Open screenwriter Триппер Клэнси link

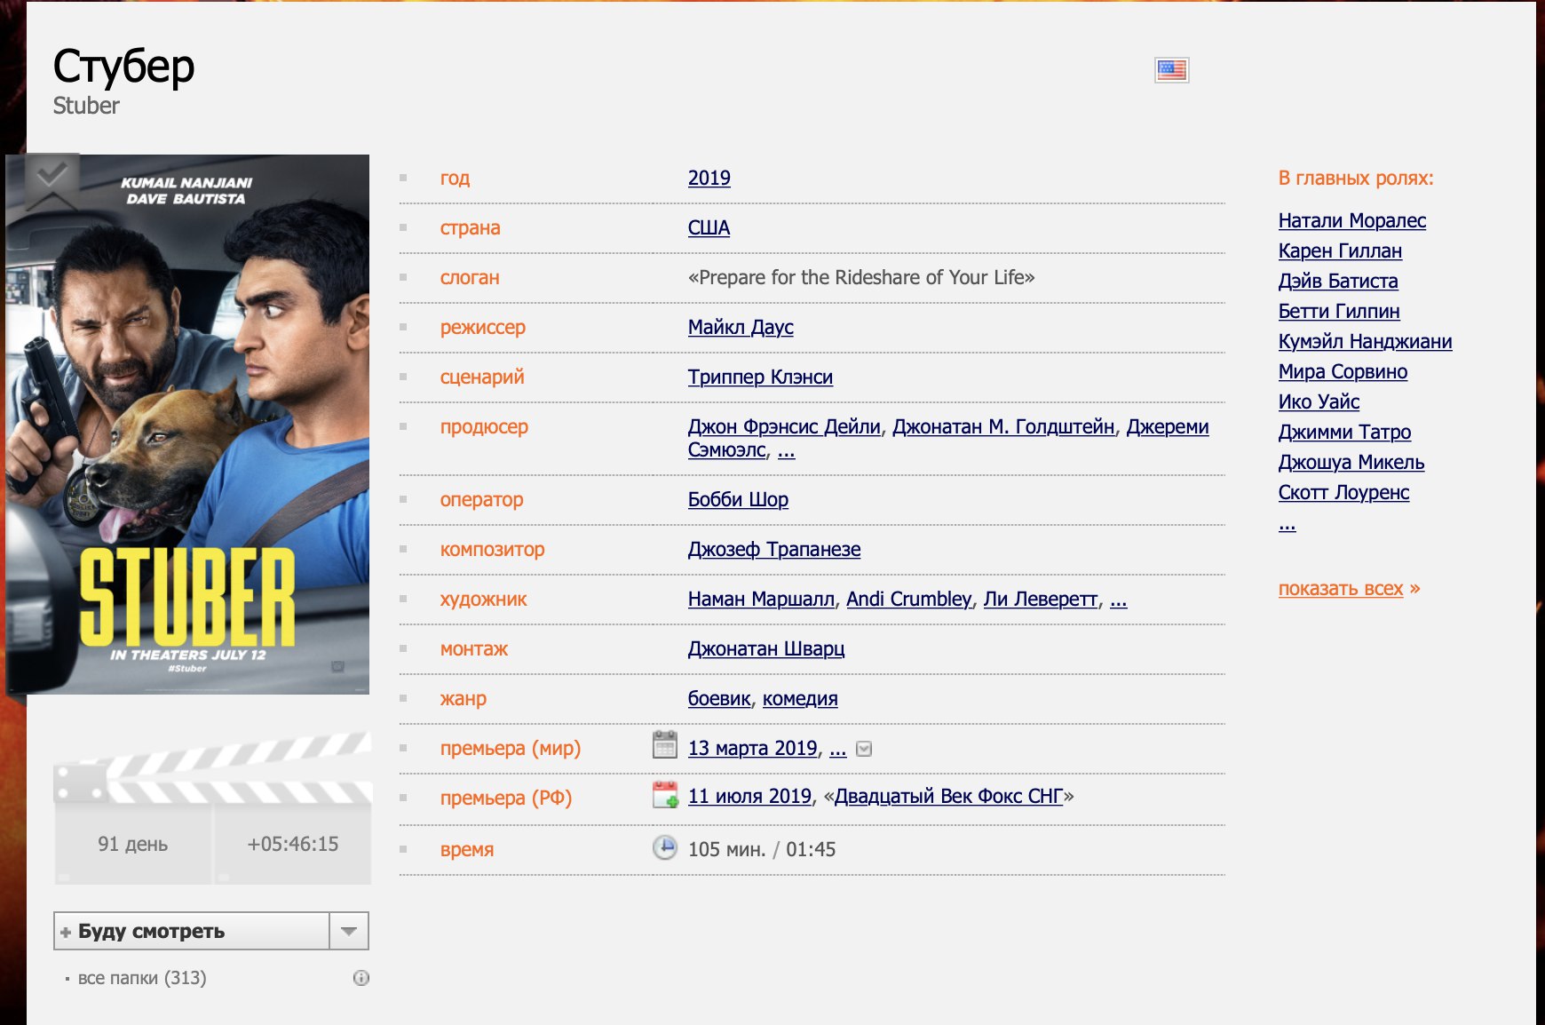pos(760,377)
